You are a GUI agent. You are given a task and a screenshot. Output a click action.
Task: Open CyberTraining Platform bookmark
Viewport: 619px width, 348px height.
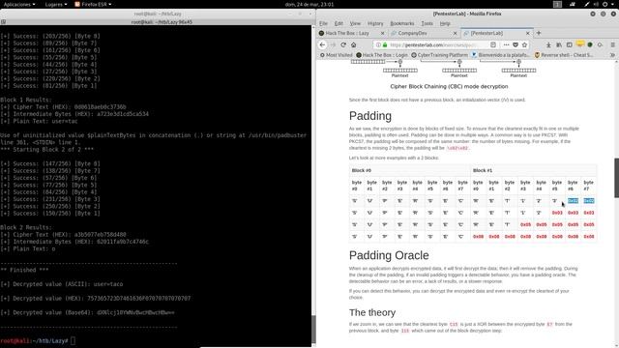[x=439, y=55]
